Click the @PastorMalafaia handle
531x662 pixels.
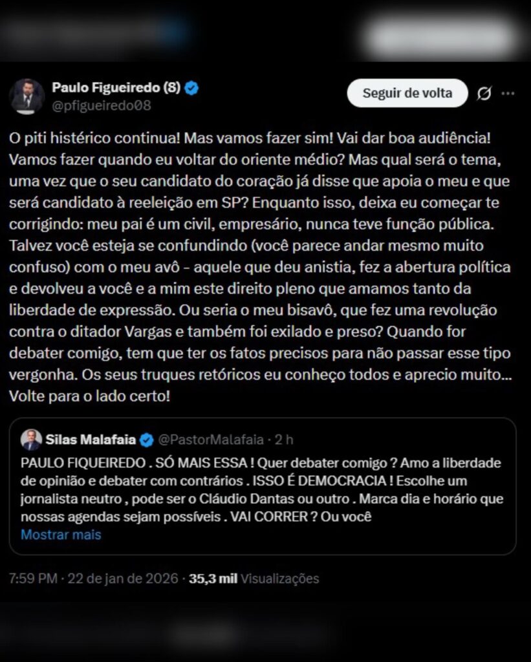click(x=211, y=440)
